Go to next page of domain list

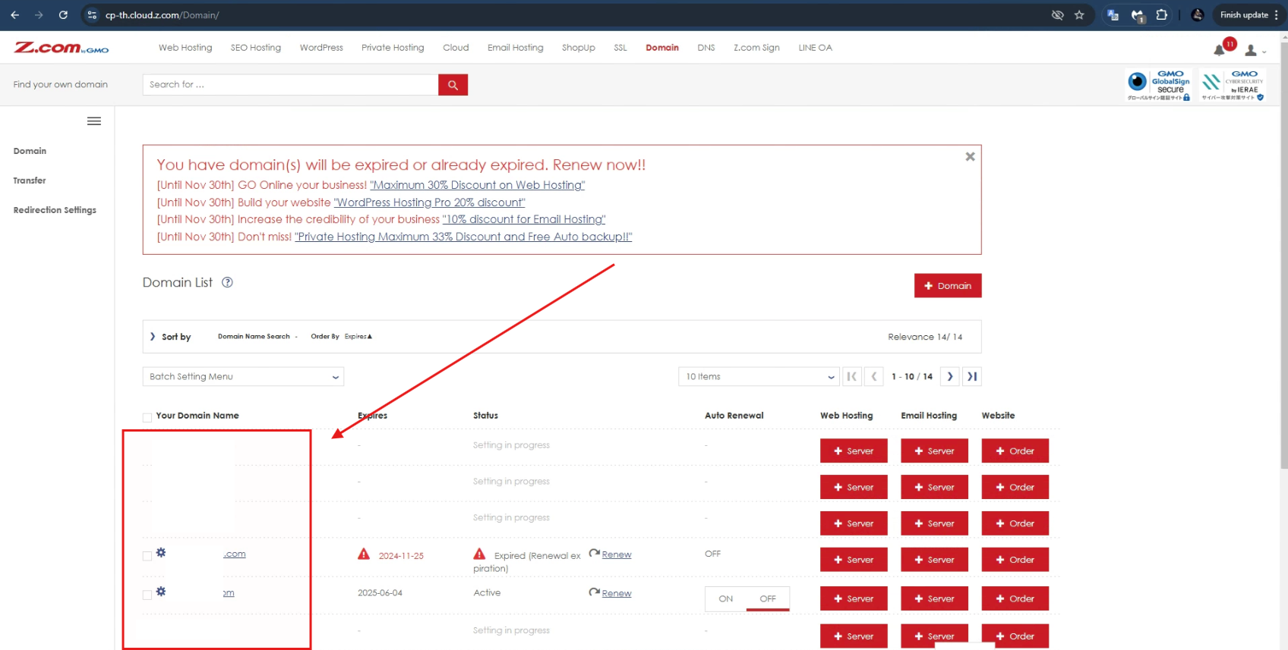pyautogui.click(x=950, y=376)
